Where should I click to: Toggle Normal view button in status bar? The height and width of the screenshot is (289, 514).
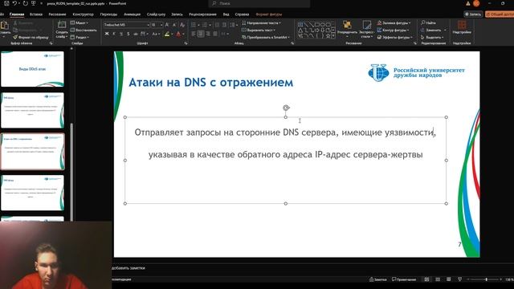[x=426, y=279]
